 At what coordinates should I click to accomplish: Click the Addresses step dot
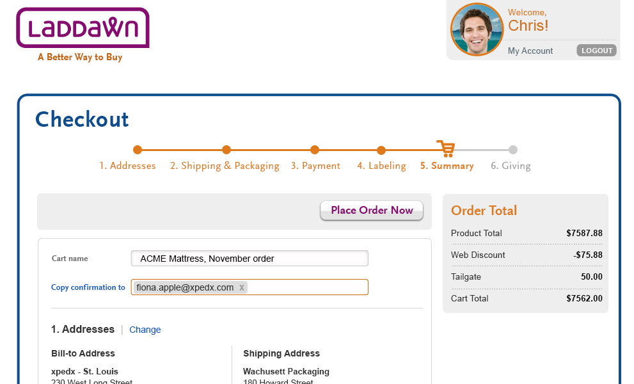(138, 150)
